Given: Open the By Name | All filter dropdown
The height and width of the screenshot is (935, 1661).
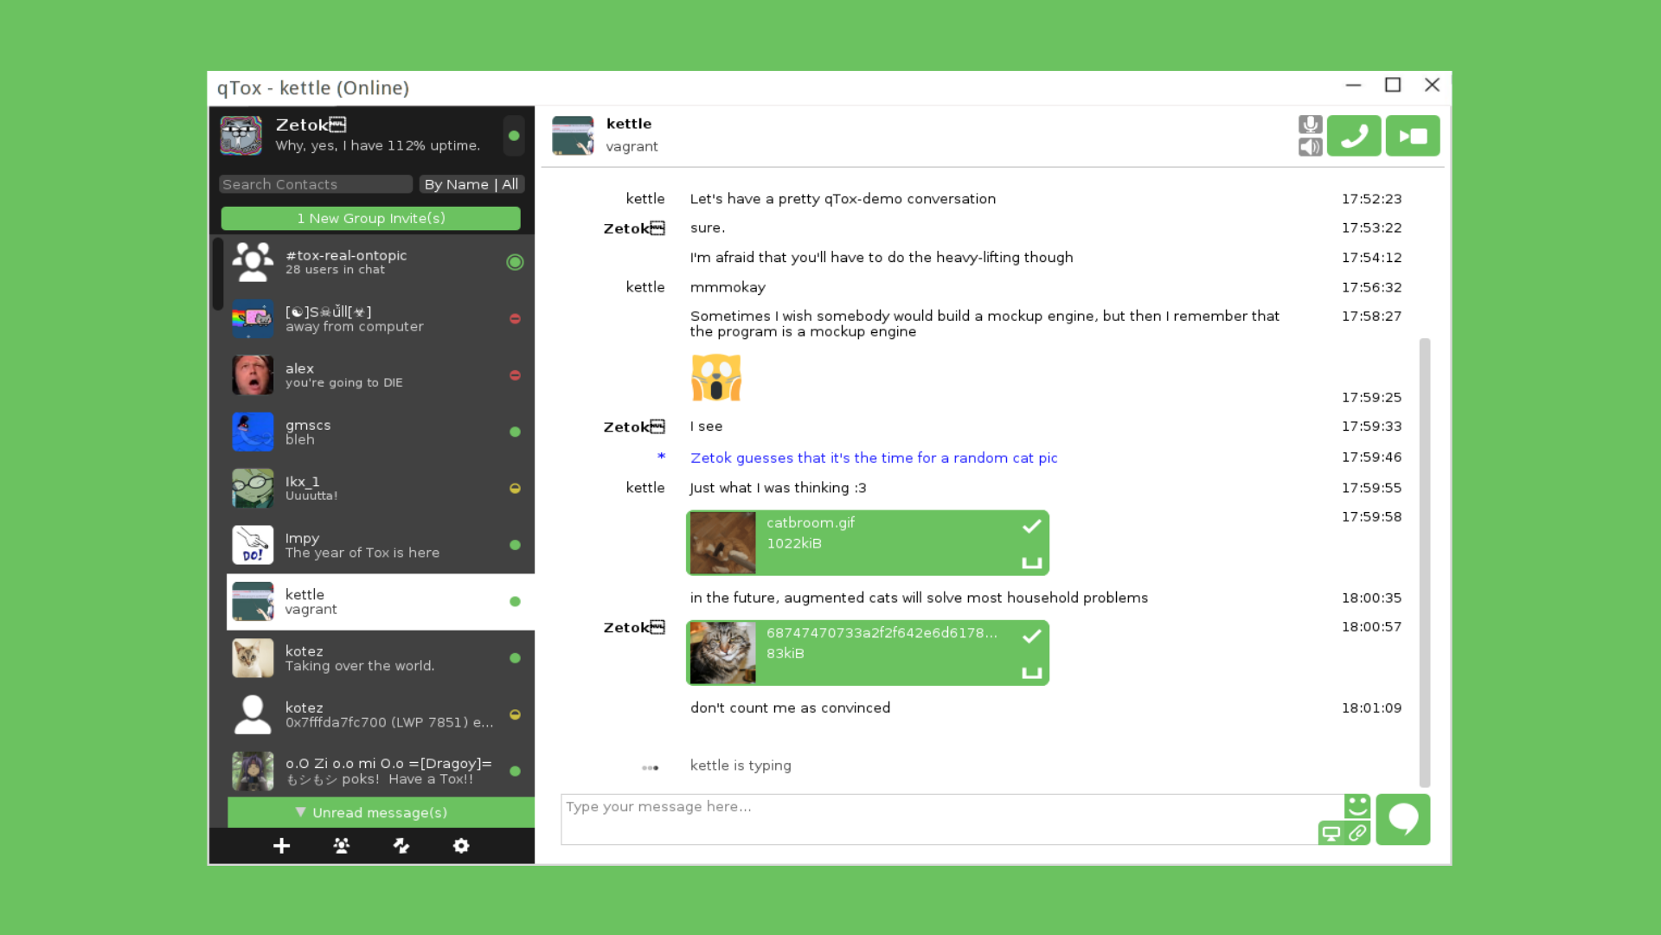Looking at the screenshot, I should pyautogui.click(x=471, y=184).
